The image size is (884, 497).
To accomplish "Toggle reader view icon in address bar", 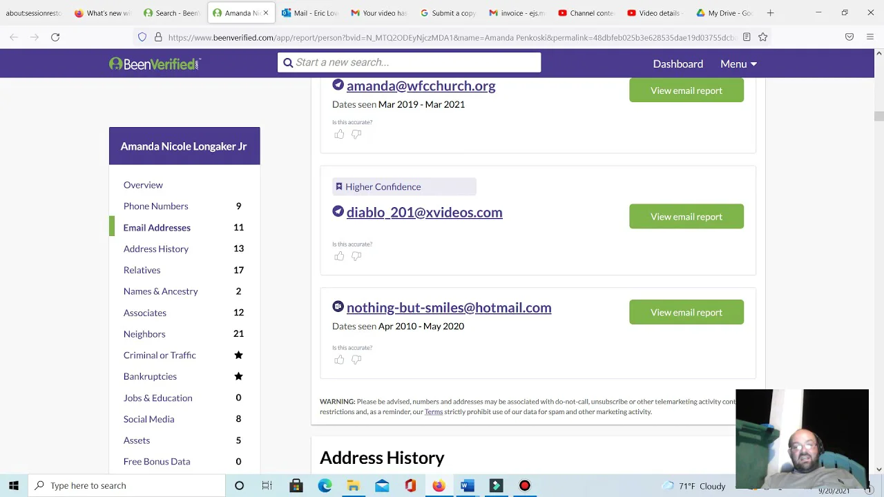I will [x=747, y=37].
